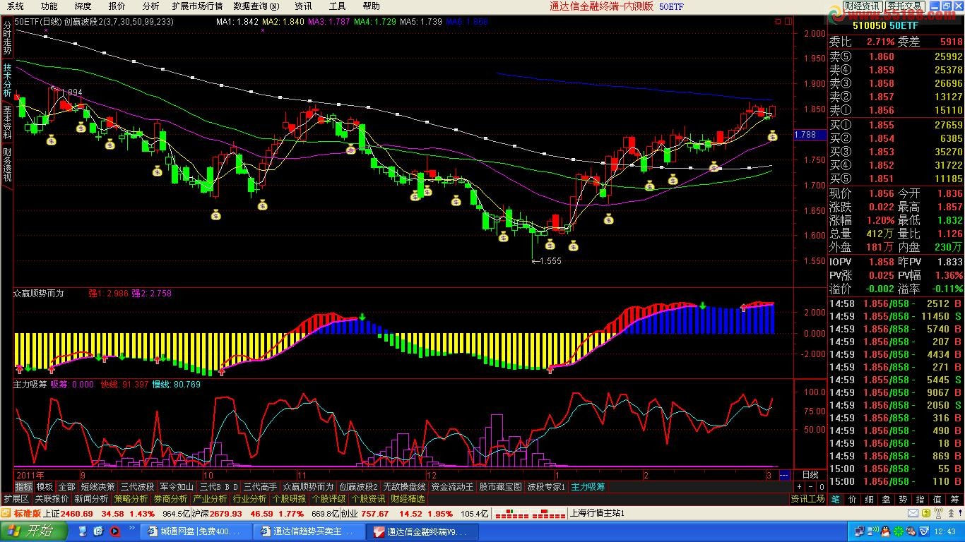965x542 pixels.
Task: Select the 技术分析 side tab
Action: pos(7,80)
